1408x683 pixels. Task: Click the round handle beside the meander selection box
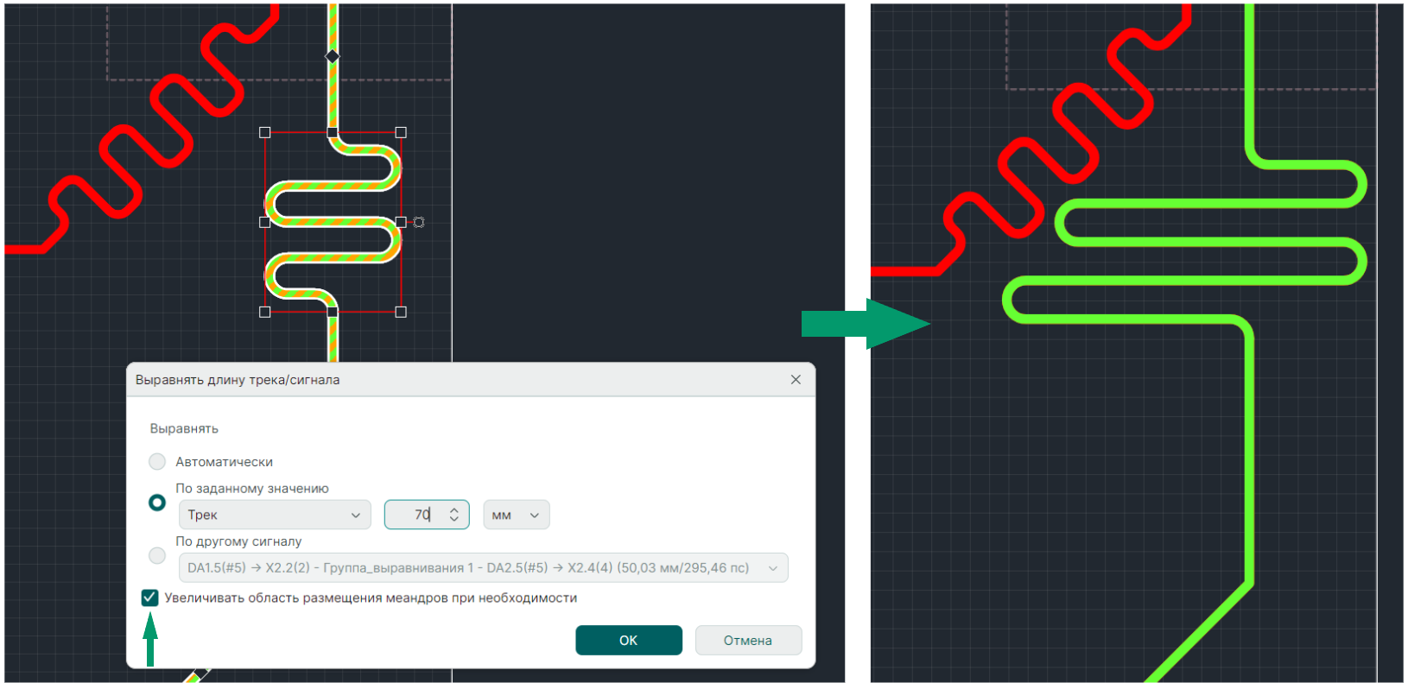click(419, 223)
